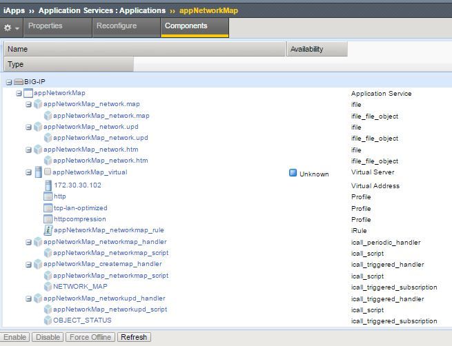Open the tcp-lan-optimized profile link
The width and height of the screenshot is (452, 346).
(81, 208)
